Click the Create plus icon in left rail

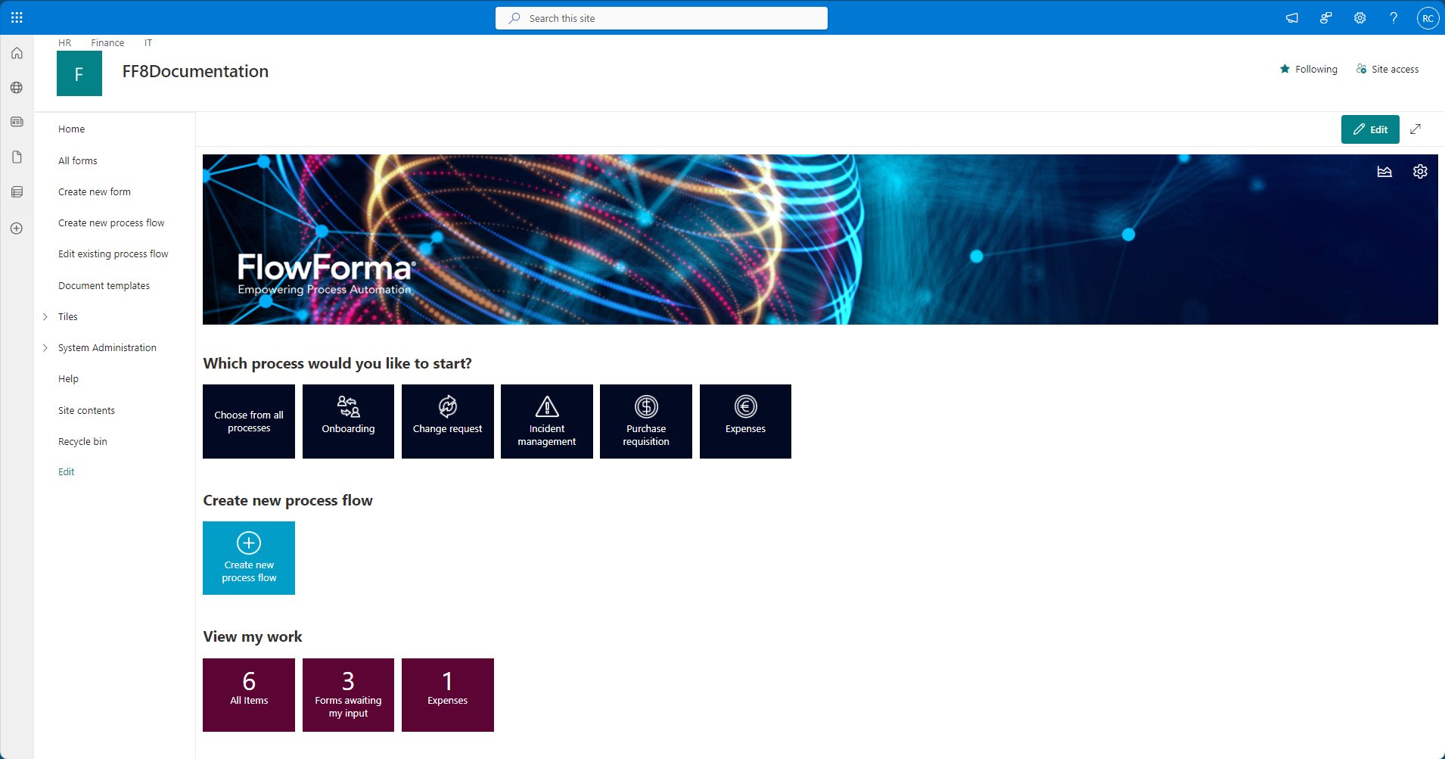coord(17,229)
